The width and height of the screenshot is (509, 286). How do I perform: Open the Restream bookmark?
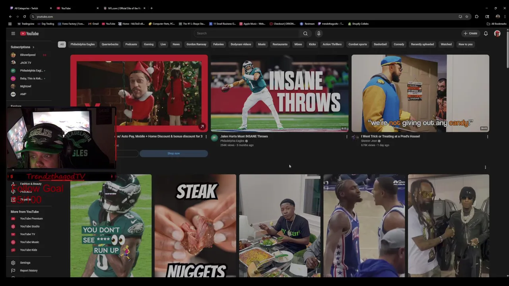307,24
